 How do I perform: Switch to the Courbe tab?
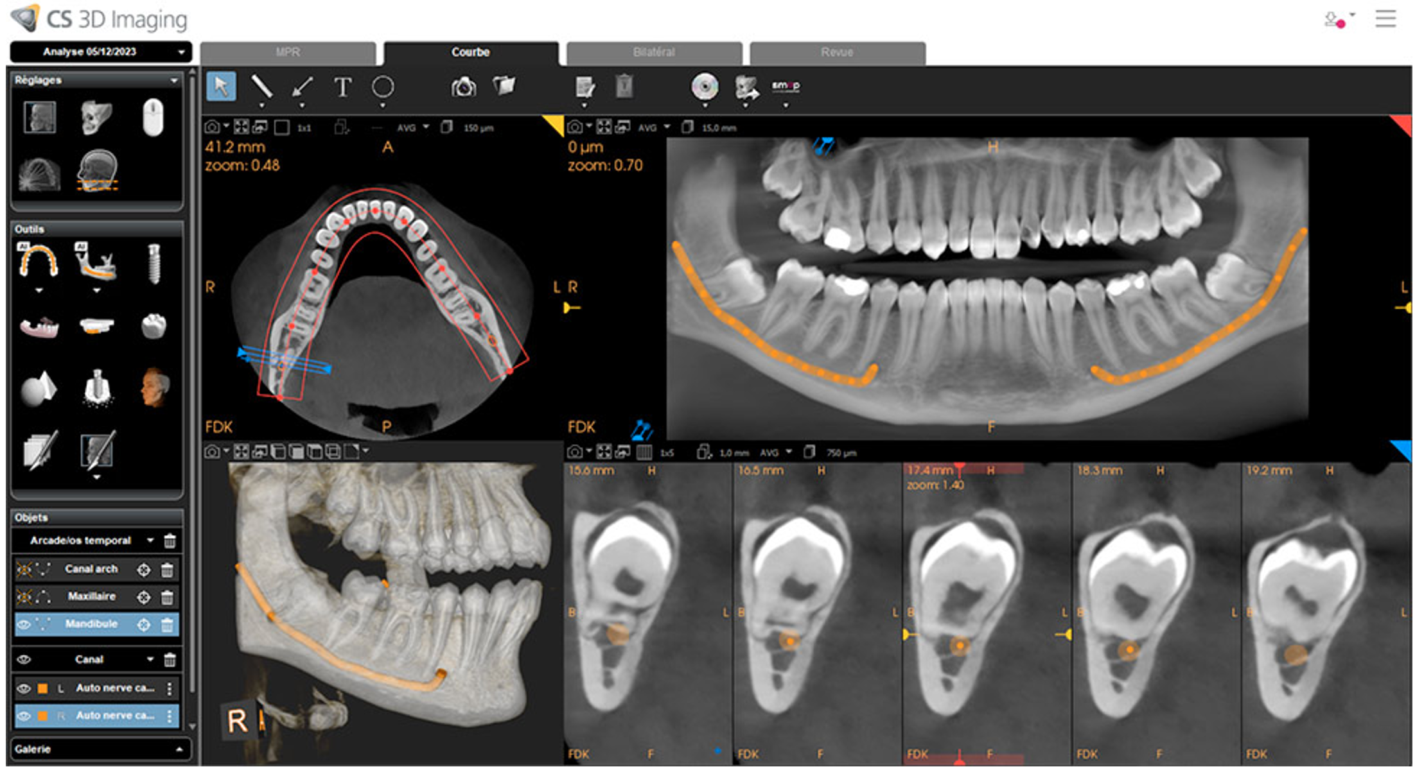coord(471,53)
